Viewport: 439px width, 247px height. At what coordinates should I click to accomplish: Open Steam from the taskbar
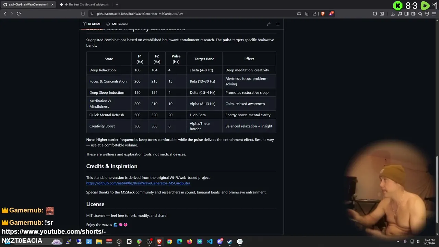230,242
